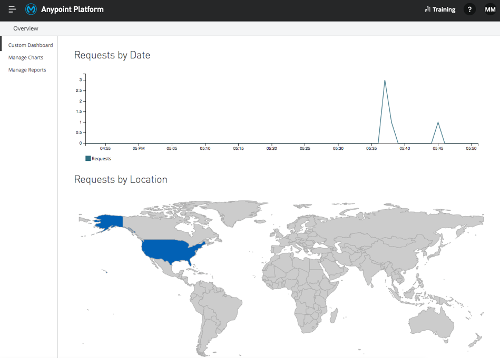
Task: Select the United States on map
Action: (169, 250)
